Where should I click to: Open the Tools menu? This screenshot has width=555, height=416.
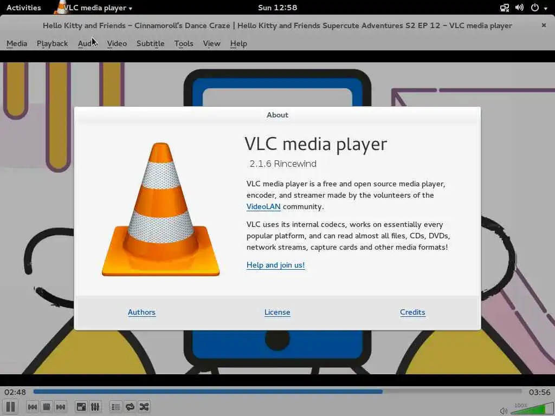[184, 43]
